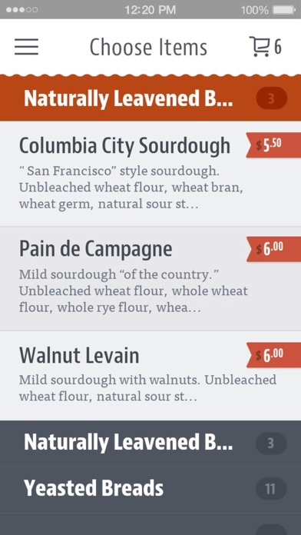Select the Columbia City Sourdough title

pyautogui.click(x=124, y=146)
